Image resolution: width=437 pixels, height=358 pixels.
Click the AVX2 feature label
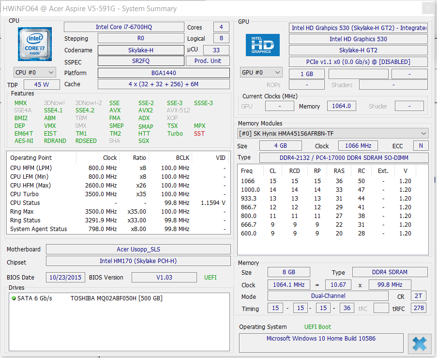coord(146,110)
